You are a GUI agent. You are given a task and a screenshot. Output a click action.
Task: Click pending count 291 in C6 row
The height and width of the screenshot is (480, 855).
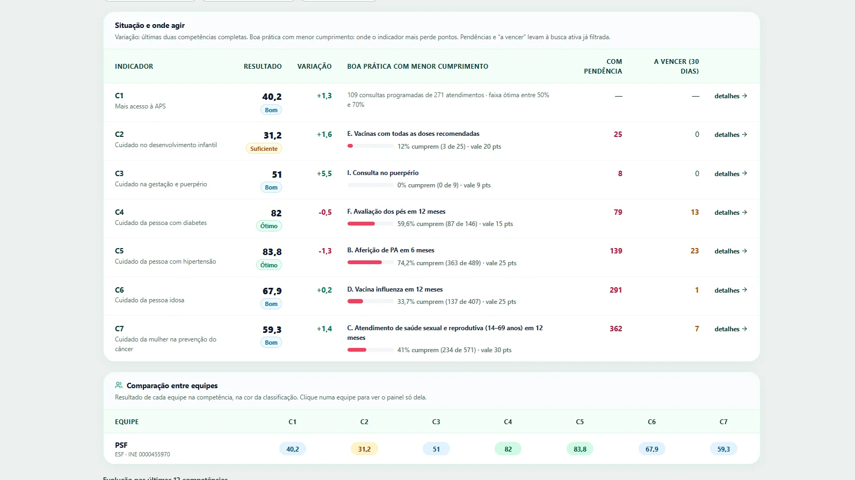pos(616,290)
